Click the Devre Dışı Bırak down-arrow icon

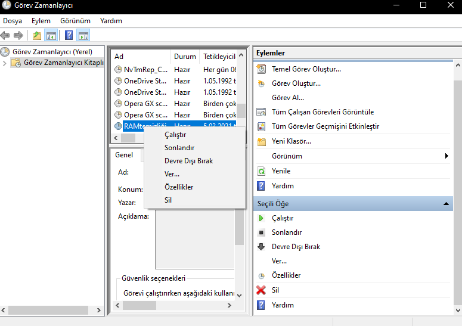pos(261,247)
